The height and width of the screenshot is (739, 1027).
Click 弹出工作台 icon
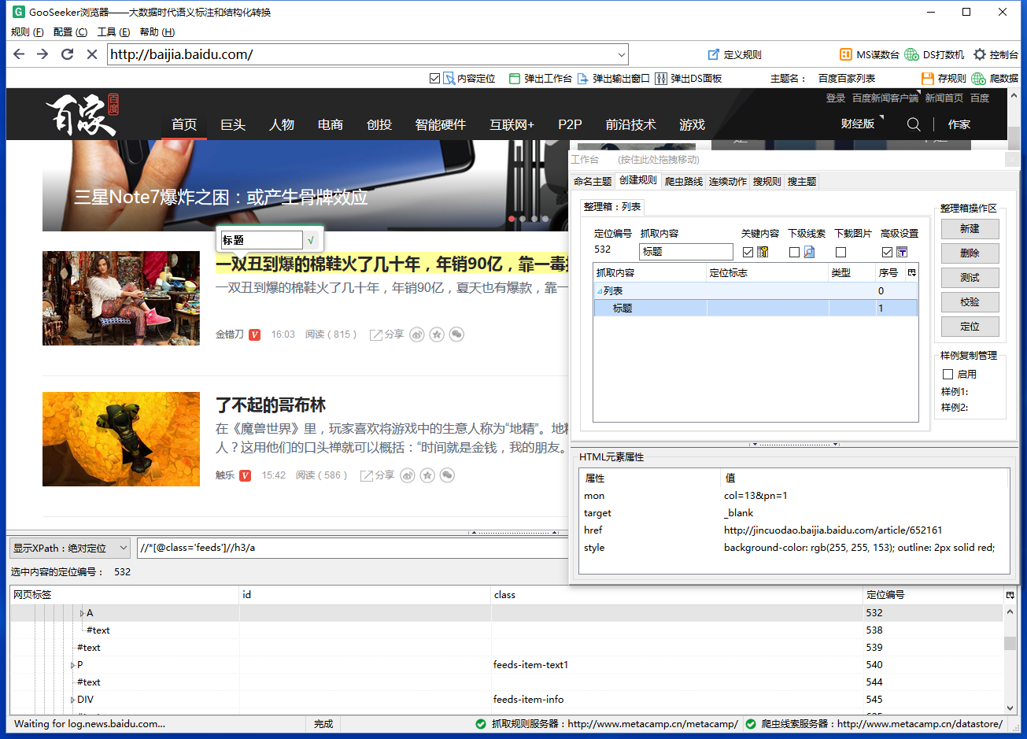(x=515, y=79)
